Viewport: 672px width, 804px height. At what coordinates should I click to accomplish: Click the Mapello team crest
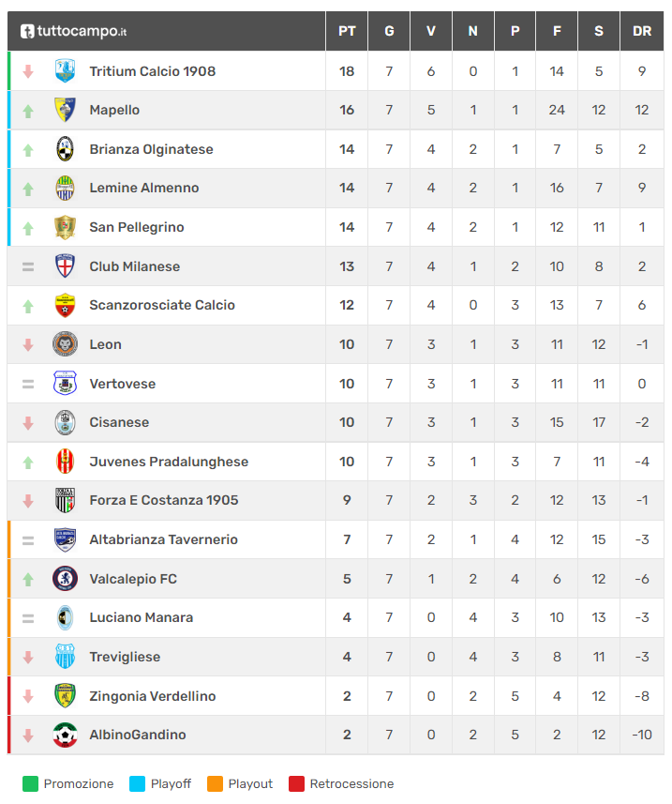65,110
